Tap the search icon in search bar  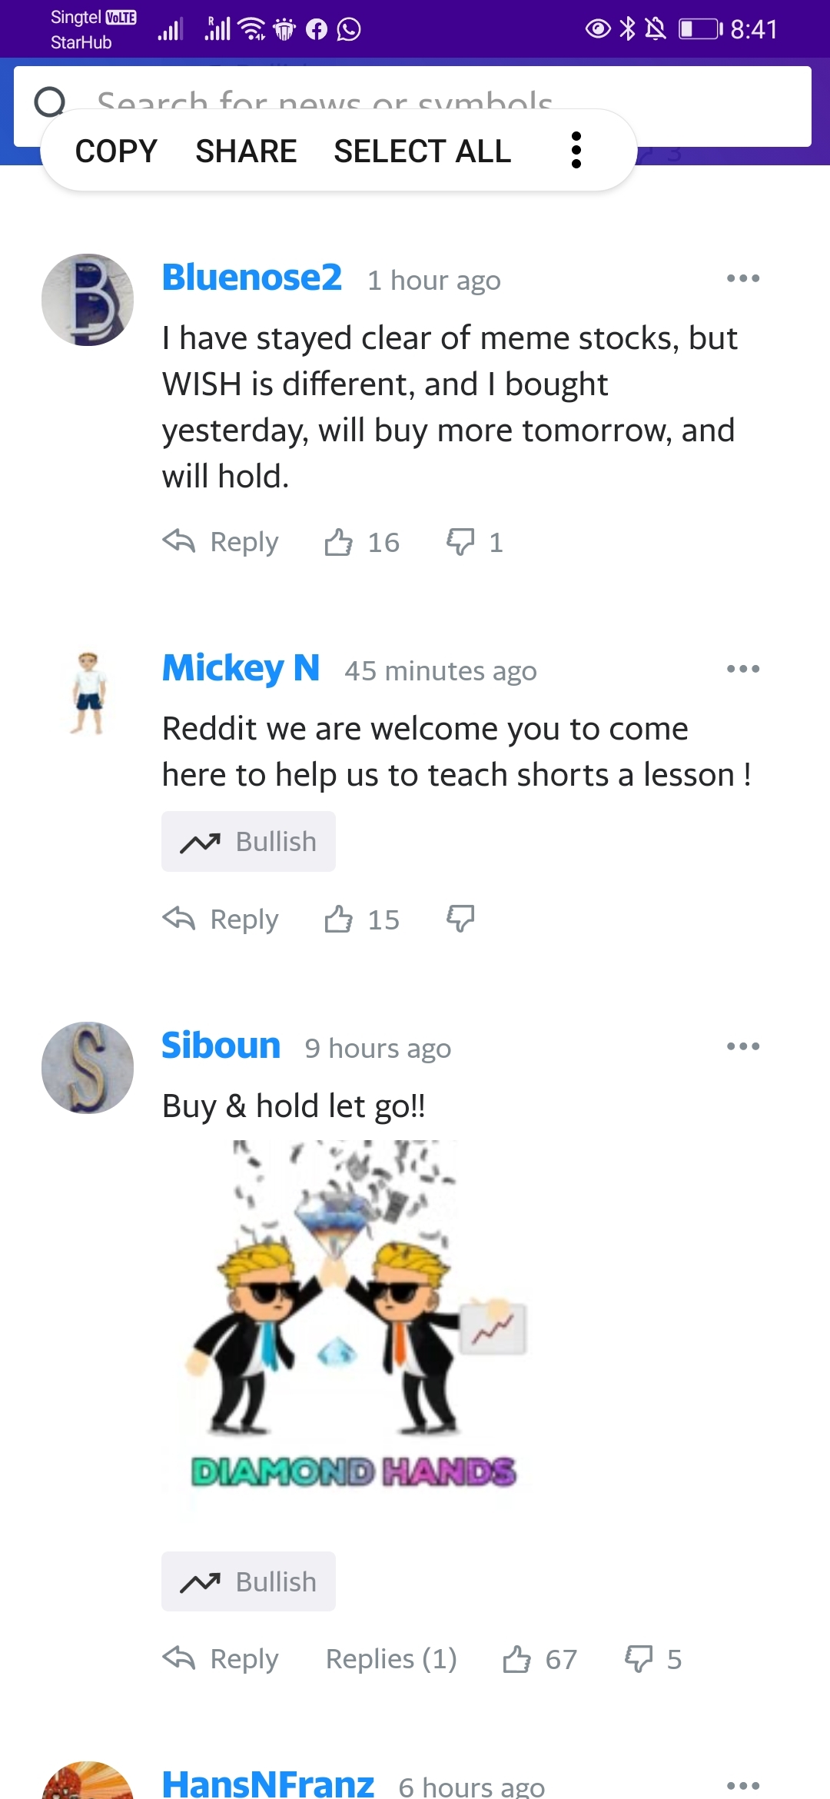coord(50,102)
